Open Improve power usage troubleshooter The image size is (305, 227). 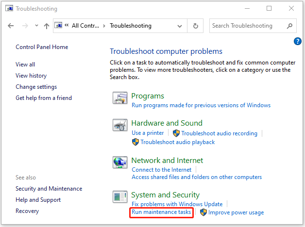point(236,212)
